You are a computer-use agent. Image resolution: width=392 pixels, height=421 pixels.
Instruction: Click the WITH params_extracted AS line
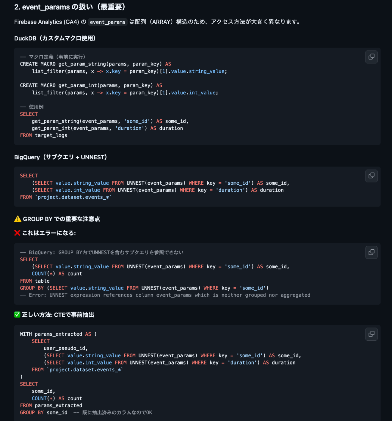coord(58,334)
